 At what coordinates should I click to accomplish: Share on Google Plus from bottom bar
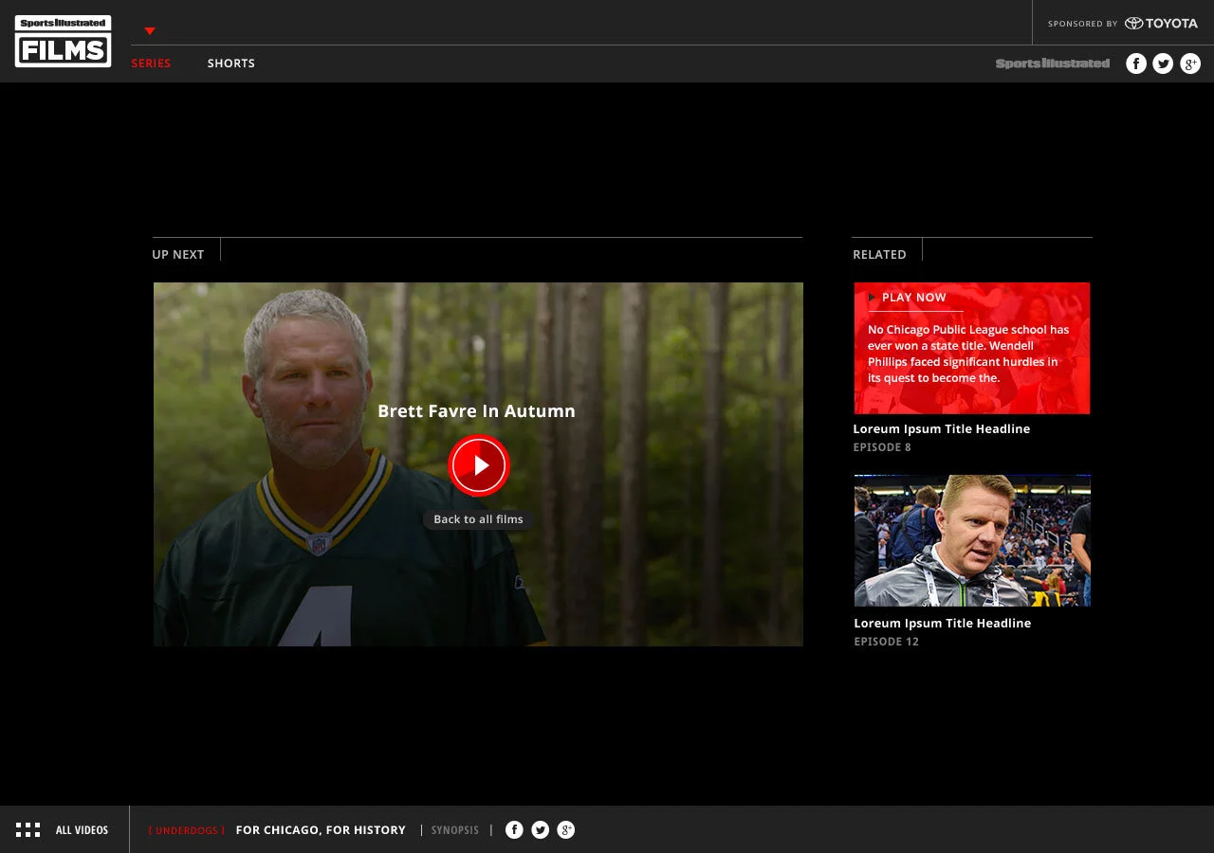tap(566, 830)
